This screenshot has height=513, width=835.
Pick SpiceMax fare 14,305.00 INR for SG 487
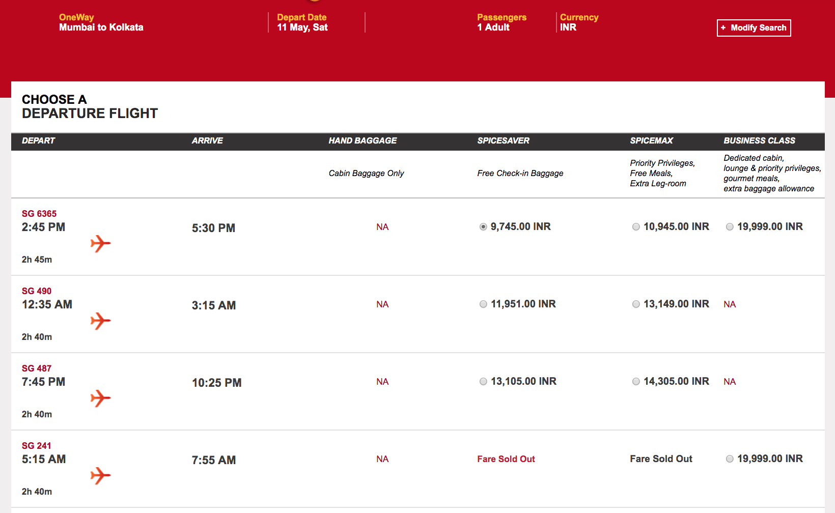coord(636,381)
